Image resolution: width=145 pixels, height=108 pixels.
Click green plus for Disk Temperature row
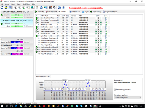pyautogui.click(x=101, y=45)
